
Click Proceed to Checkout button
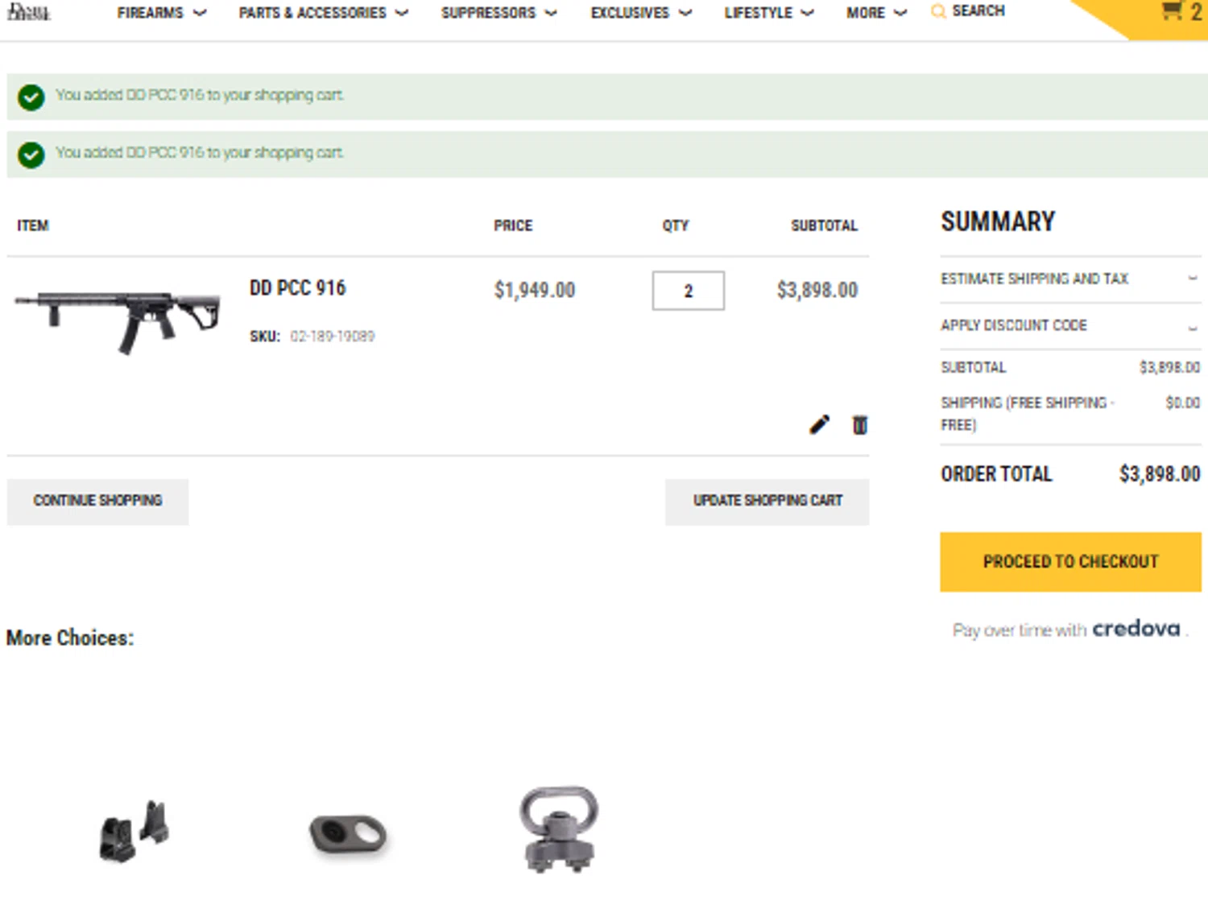coord(1070,561)
